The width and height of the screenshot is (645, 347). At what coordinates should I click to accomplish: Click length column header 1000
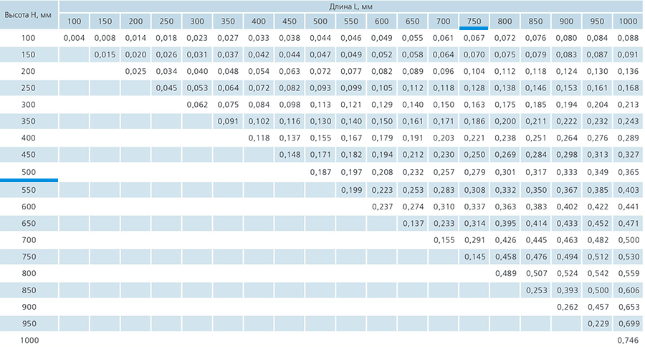(x=628, y=22)
